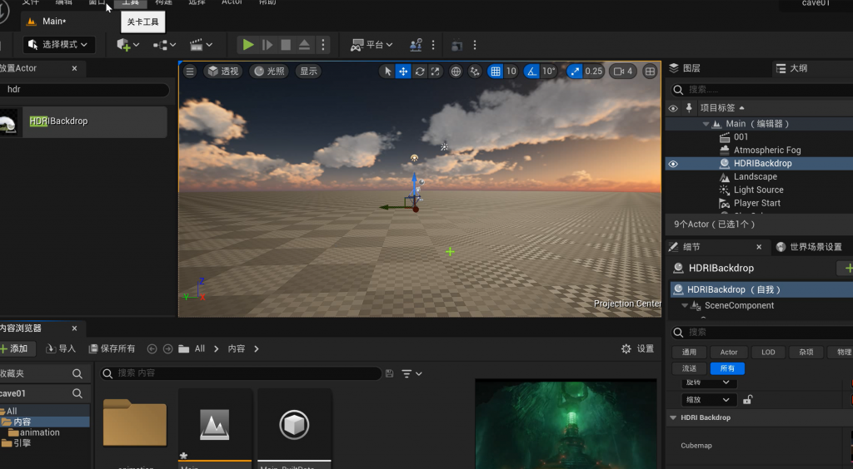The image size is (853, 469).
Task: Close the 细节 details panel
Action: point(759,247)
